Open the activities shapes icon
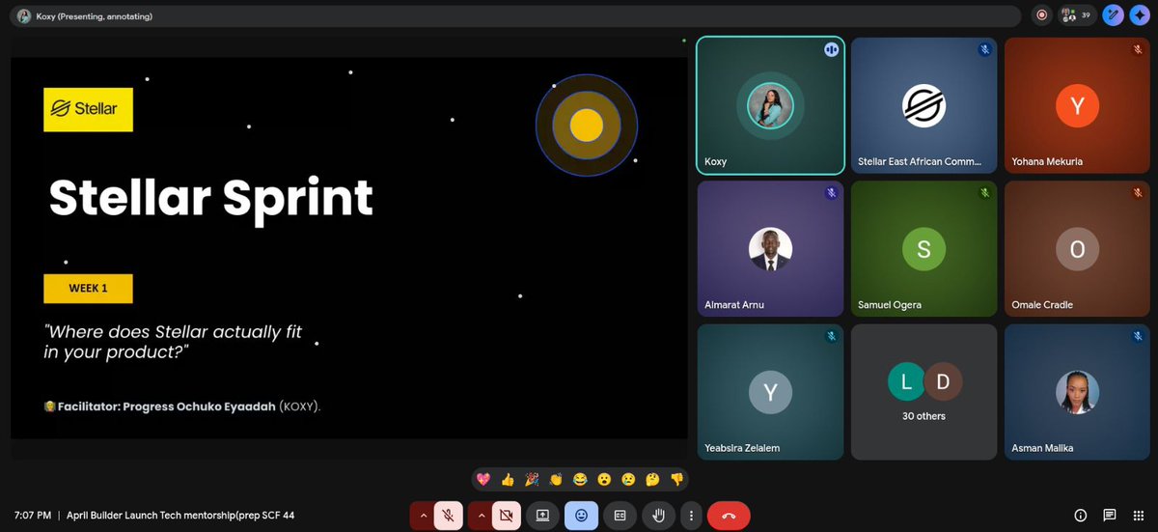 (x=1139, y=516)
